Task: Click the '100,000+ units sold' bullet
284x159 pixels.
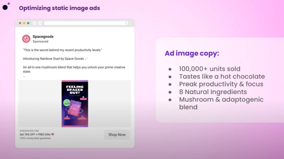Action: point(210,69)
